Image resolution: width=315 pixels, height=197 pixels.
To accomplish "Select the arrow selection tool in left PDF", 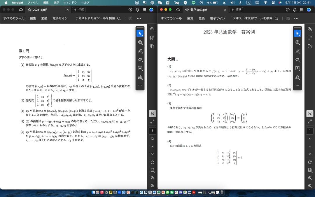I will [140, 33].
